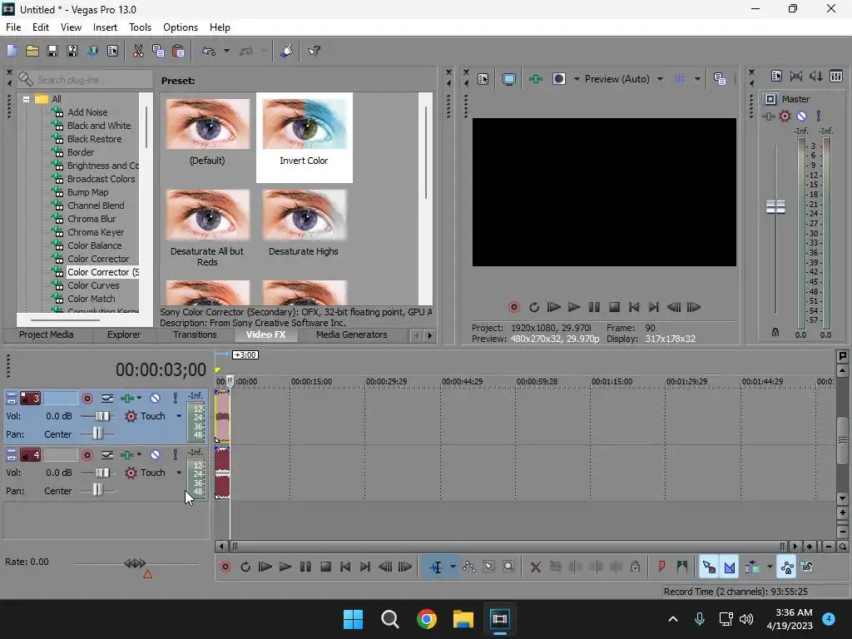The width and height of the screenshot is (852, 639).
Task: Invert phase on track 3
Action: 107,399
